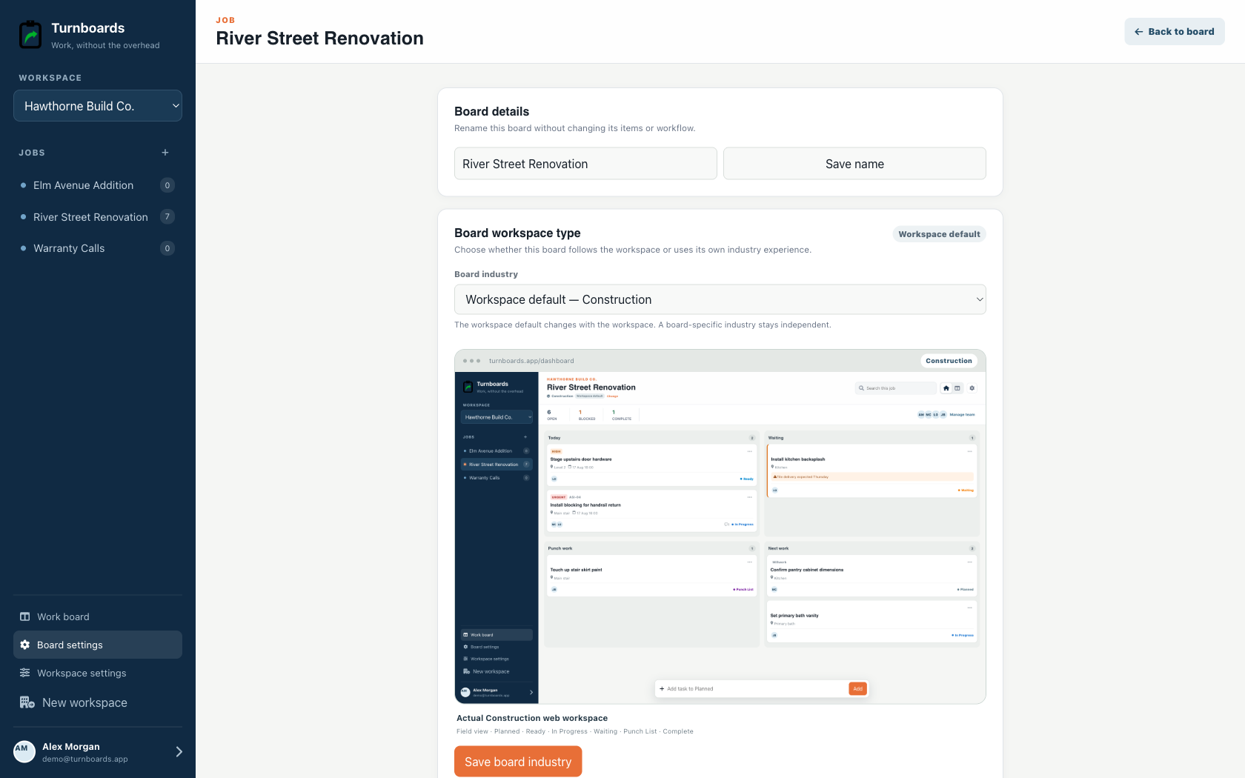The height and width of the screenshot is (778, 1245).
Task: Open Workspace settings in sidebar
Action: click(98, 673)
